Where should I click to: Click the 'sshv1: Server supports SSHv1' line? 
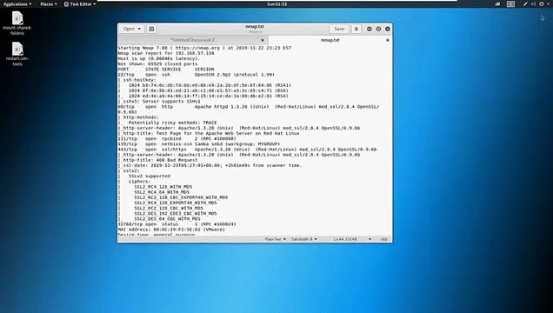click(x=159, y=101)
